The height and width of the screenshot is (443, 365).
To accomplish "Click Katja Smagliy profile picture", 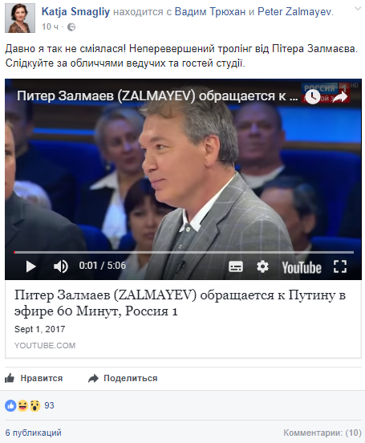I will 20,18.
